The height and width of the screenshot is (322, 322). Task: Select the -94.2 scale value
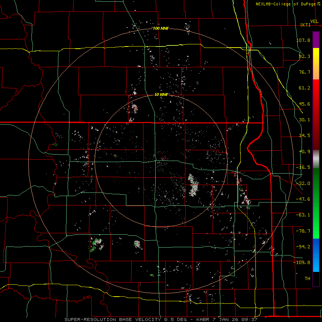(303, 247)
